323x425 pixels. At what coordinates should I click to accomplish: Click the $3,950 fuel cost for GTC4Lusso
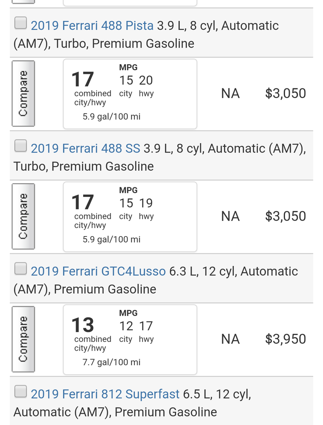pos(285,339)
